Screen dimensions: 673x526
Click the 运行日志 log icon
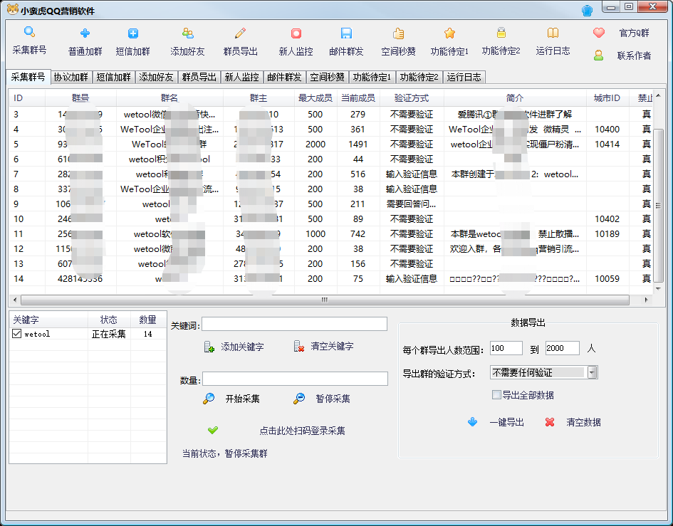click(553, 41)
